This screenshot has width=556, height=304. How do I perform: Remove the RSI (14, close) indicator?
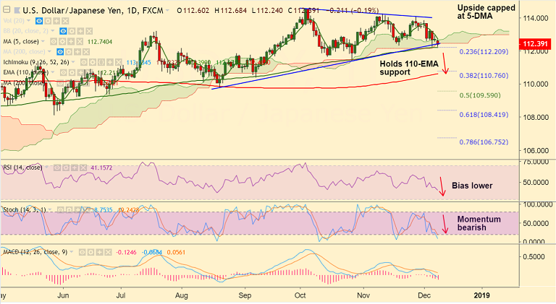83,168
